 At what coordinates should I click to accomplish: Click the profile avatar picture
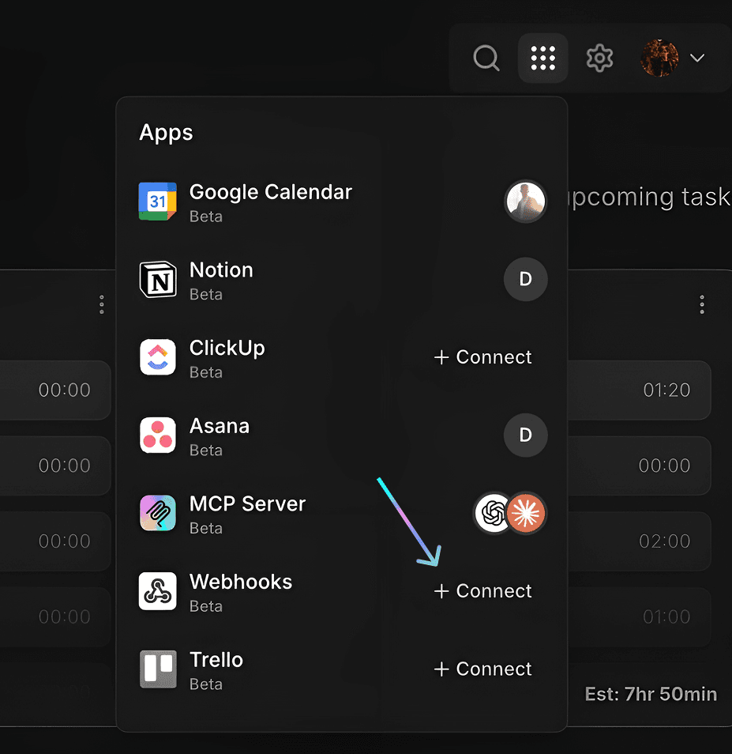tap(659, 58)
